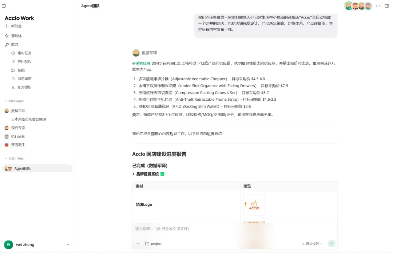
Task: Open 技能 menu item
Action: (21, 71)
